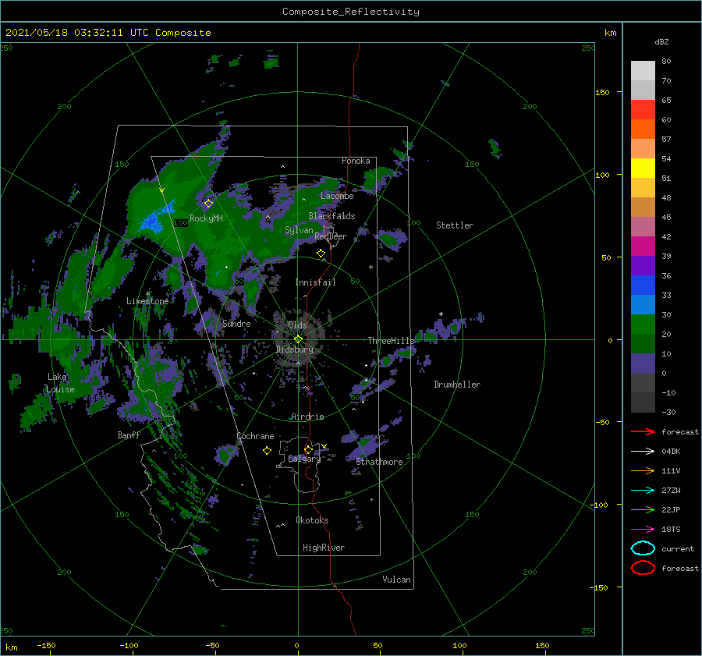
Task: Select the purple 36-39 dBZ color swatch
Action: [643, 266]
